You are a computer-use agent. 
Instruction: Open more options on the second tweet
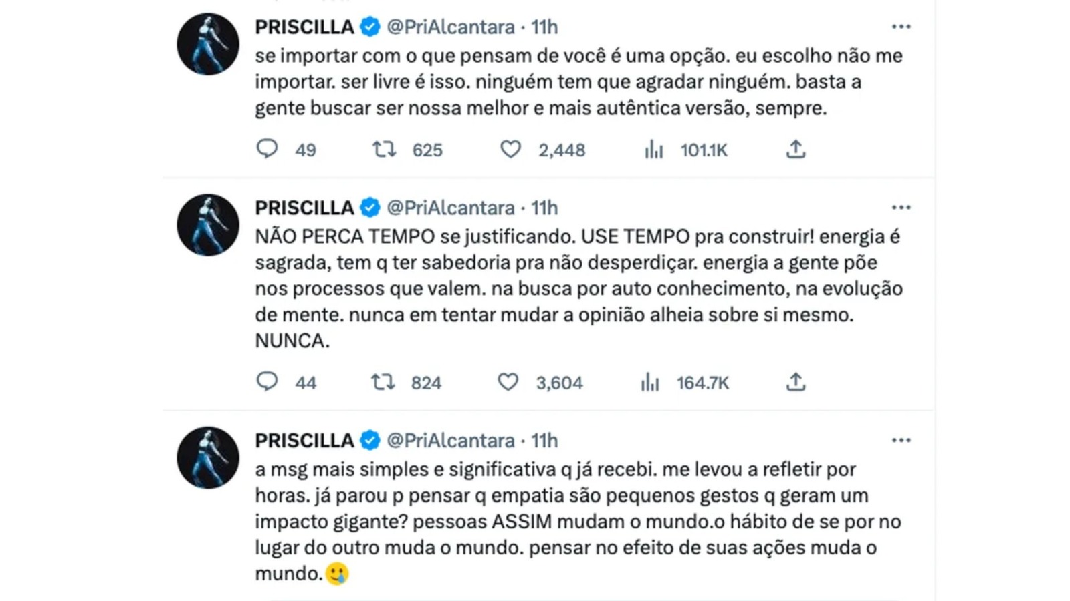point(901,208)
